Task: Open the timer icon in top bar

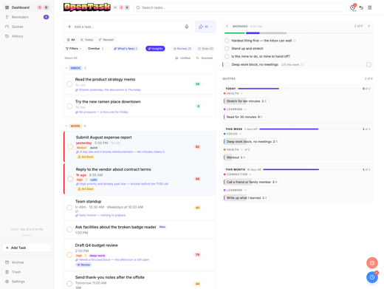Action: (x=353, y=7)
